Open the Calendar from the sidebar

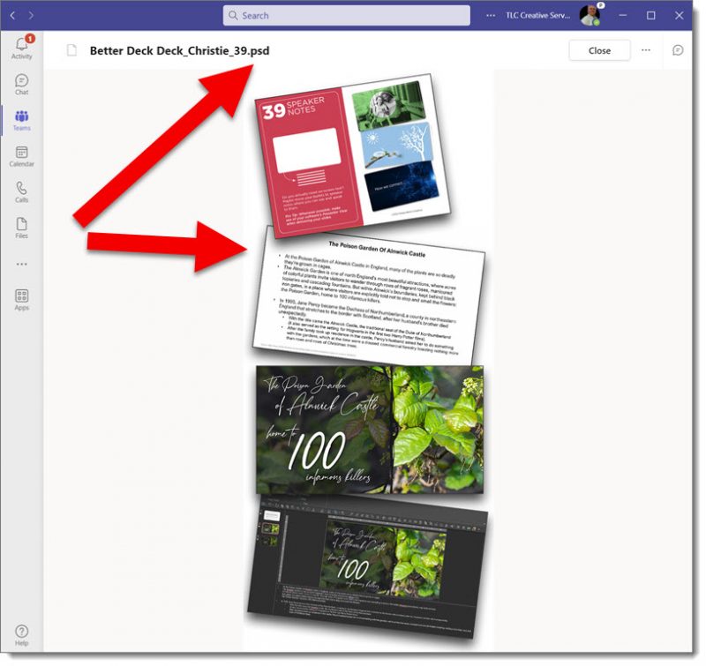(x=20, y=157)
